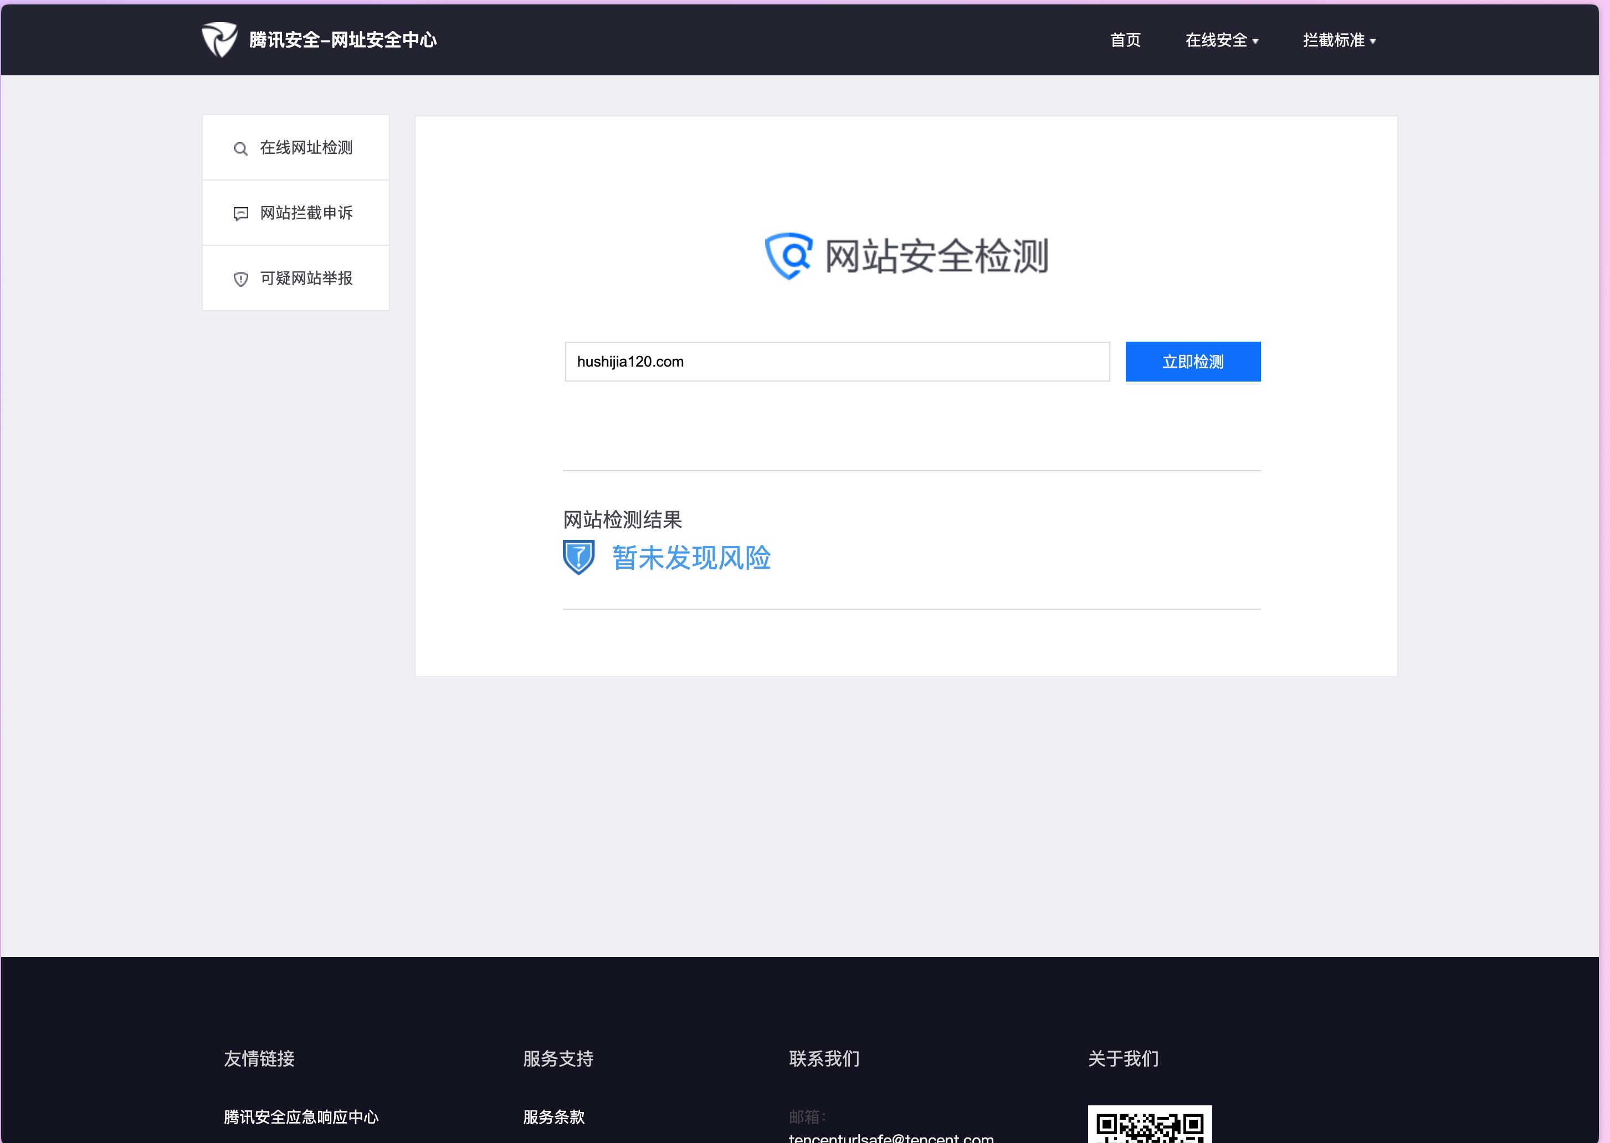
Task: Click the 网站安全检测 shield search logo
Action: pos(788,255)
